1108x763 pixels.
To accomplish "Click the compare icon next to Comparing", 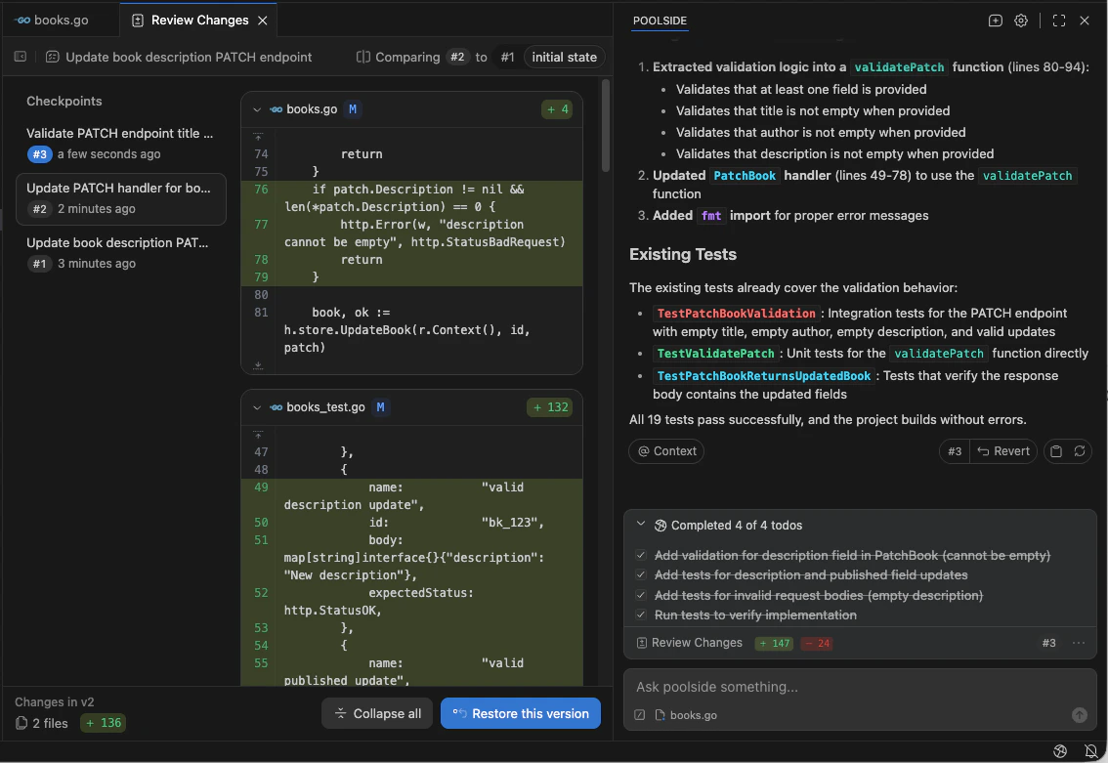I will (363, 57).
